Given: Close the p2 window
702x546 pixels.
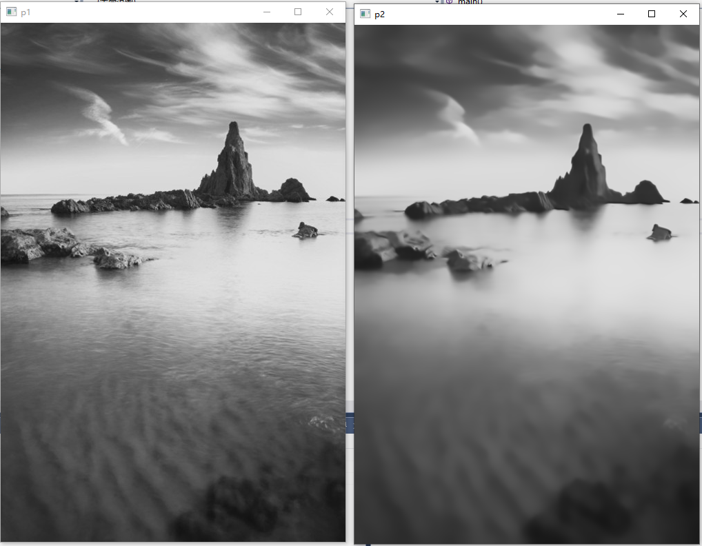Looking at the screenshot, I should pyautogui.click(x=683, y=14).
